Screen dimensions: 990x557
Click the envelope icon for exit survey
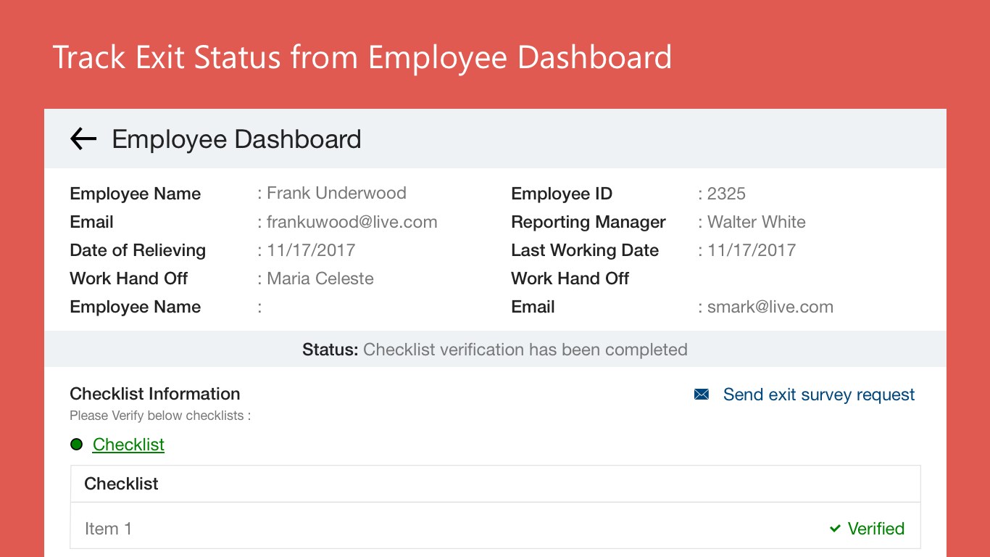[702, 395]
